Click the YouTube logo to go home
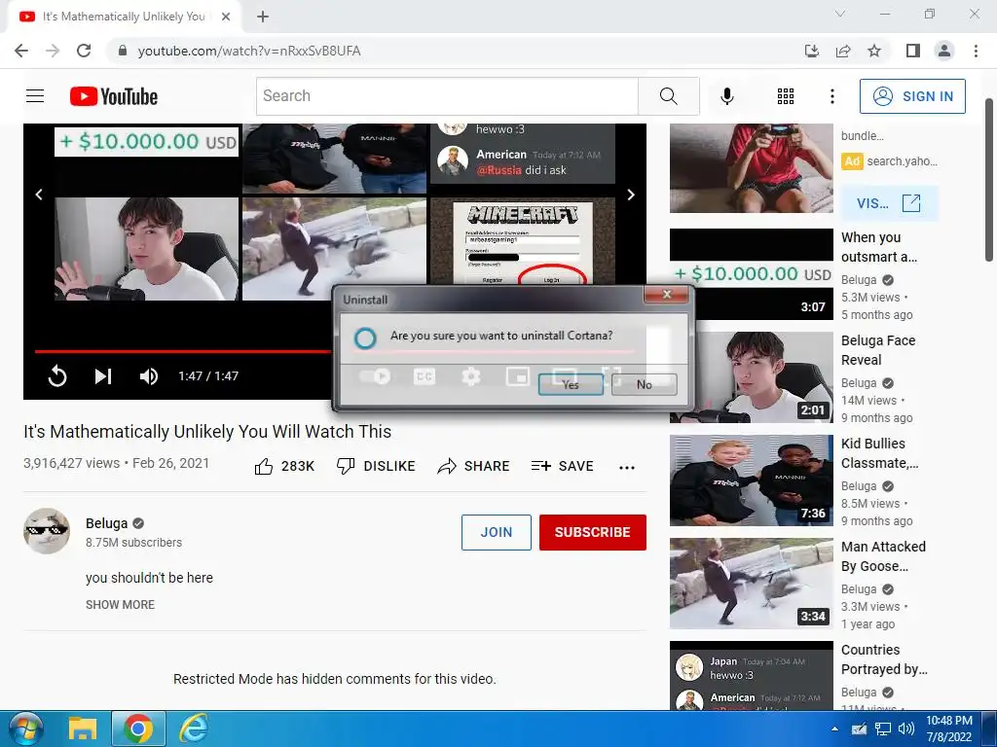This screenshot has height=747, width=997. [114, 96]
